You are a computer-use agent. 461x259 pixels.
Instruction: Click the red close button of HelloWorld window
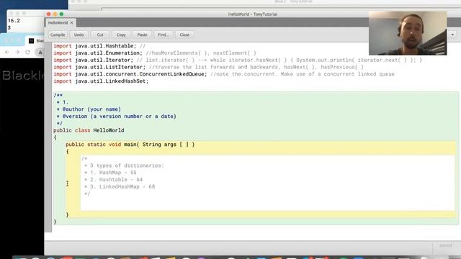click(x=48, y=14)
